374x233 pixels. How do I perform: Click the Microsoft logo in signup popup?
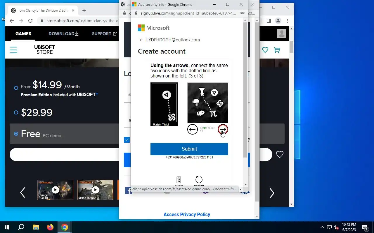tap(154, 28)
